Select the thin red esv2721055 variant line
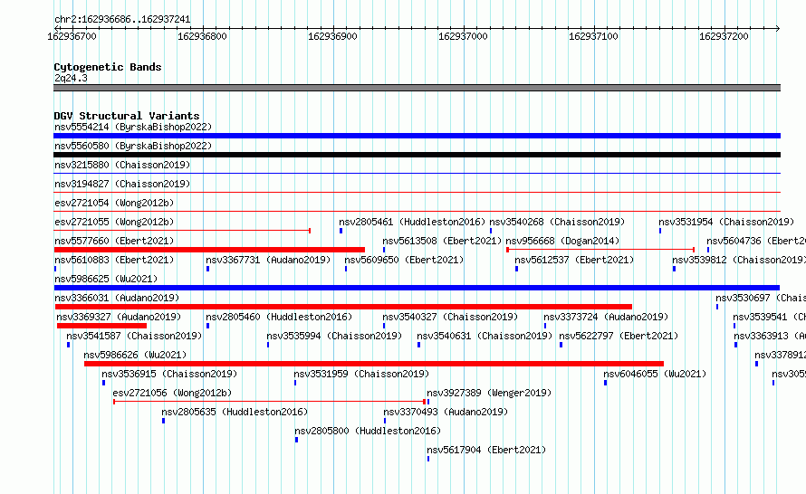Viewport: 806px width, 494px height. (x=182, y=231)
